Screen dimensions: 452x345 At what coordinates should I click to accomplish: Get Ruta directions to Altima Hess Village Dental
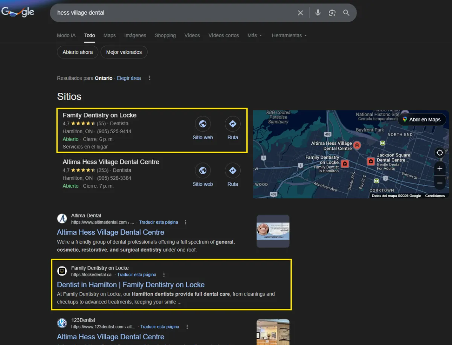pyautogui.click(x=232, y=175)
